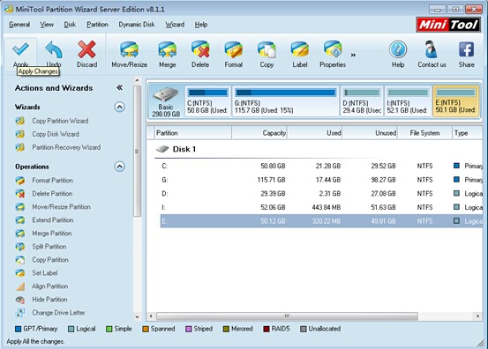The height and width of the screenshot is (349, 488).
Task: Select G:(NTFS) block in disk map
Action: [x=285, y=101]
